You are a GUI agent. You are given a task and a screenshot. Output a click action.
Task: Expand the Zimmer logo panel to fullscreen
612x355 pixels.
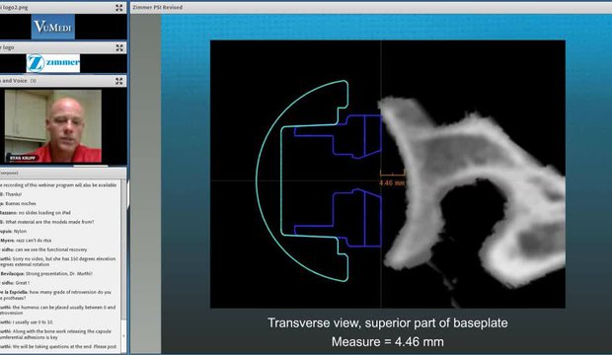(x=119, y=47)
